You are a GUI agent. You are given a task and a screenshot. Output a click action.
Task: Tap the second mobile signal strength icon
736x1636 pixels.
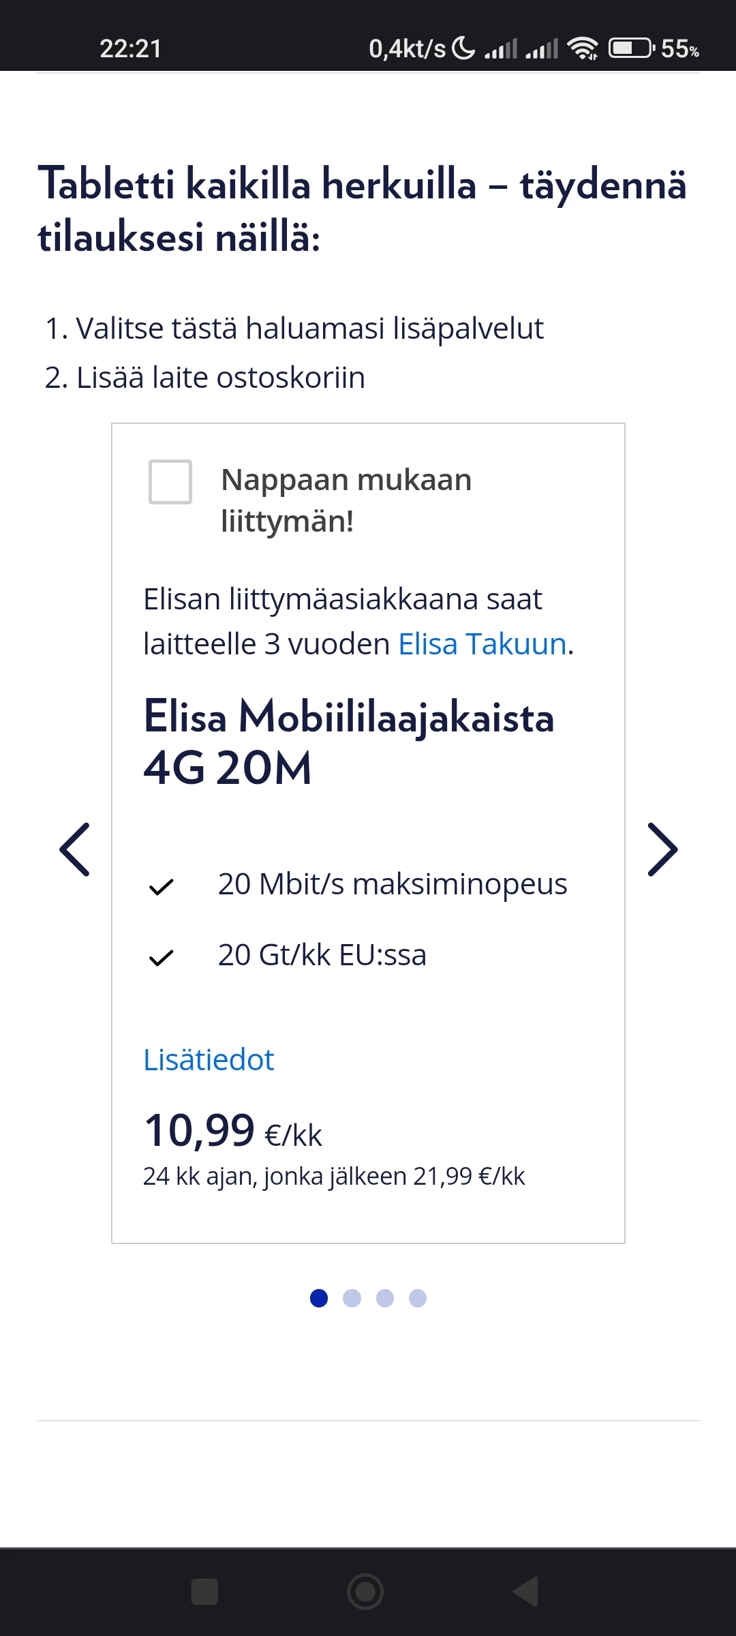[542, 48]
